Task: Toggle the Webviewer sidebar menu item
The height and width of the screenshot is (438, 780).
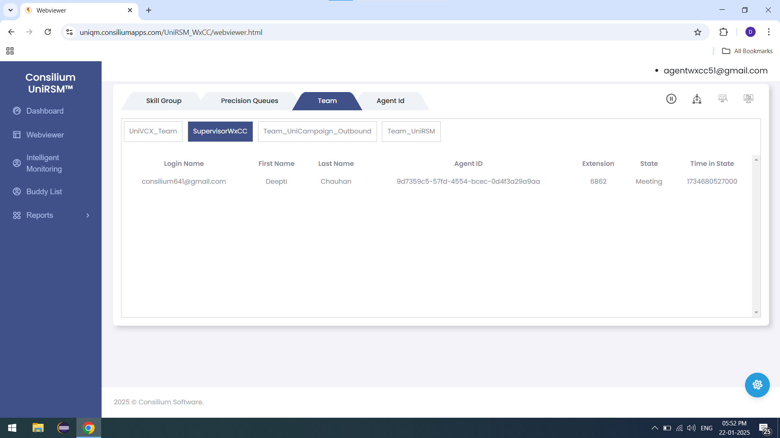Action: coord(45,134)
